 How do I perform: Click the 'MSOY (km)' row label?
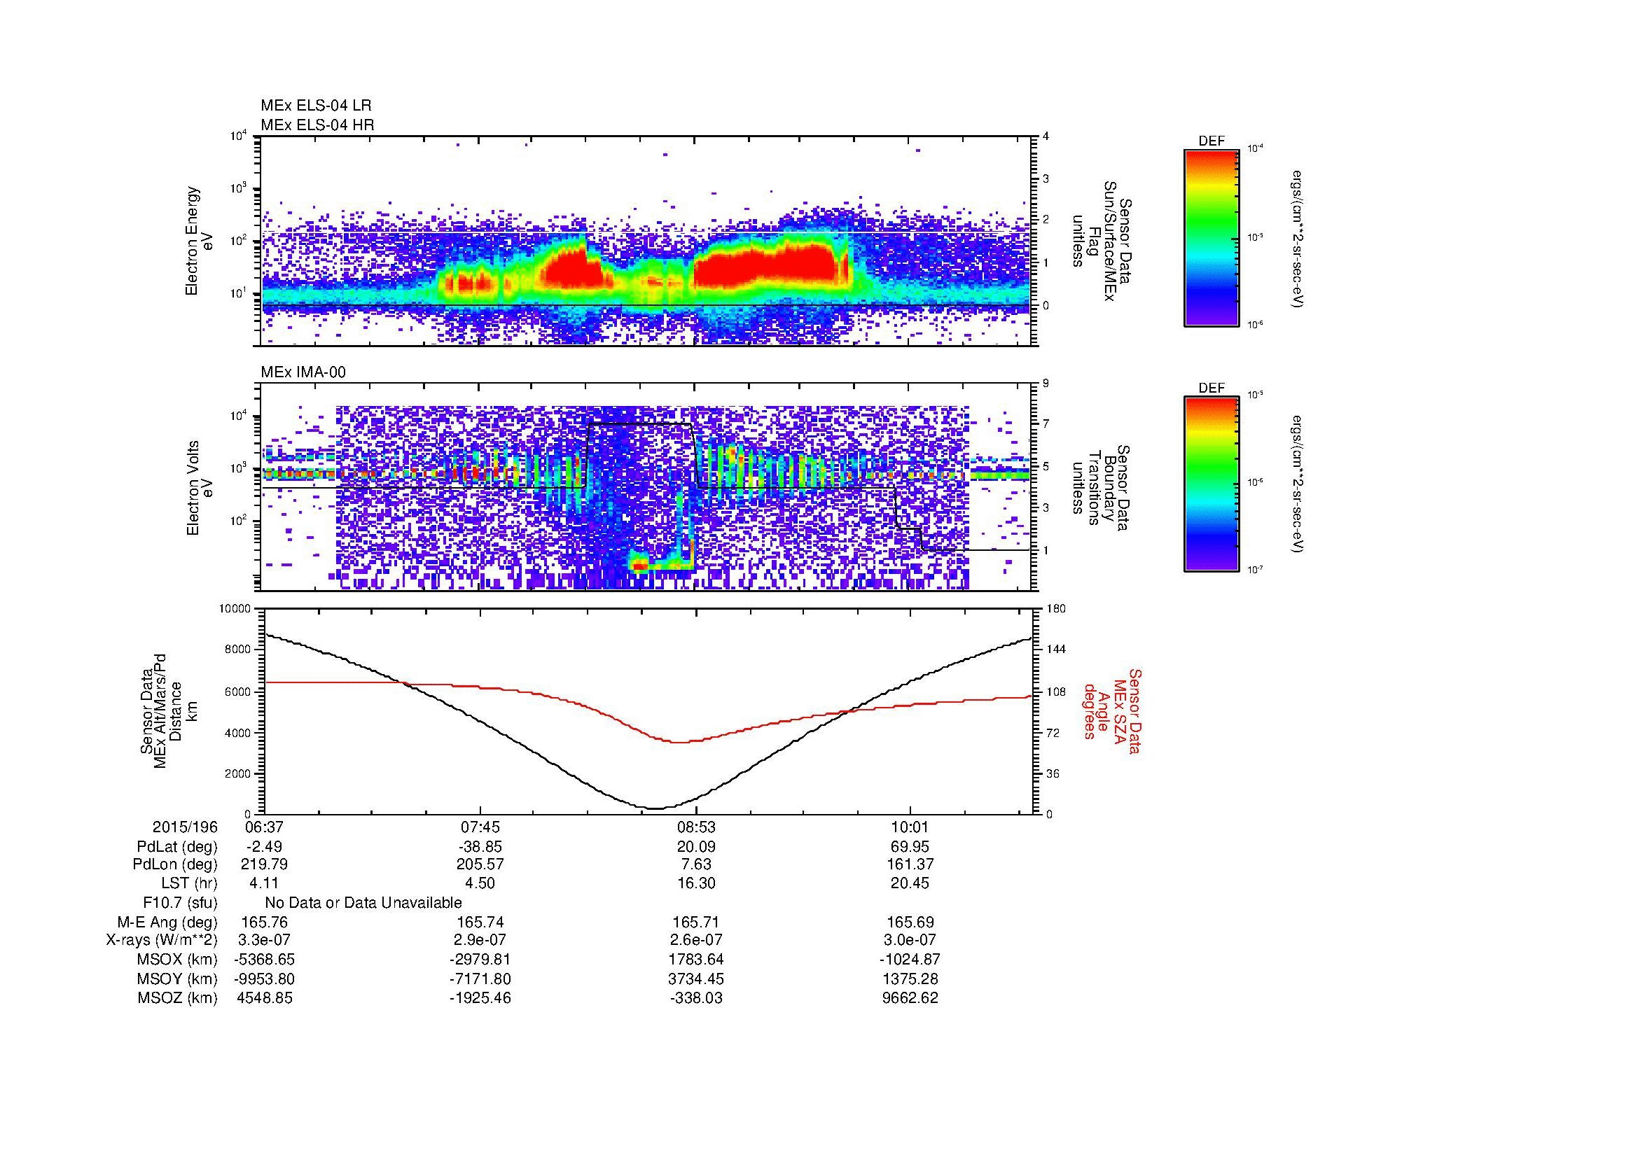tap(178, 979)
